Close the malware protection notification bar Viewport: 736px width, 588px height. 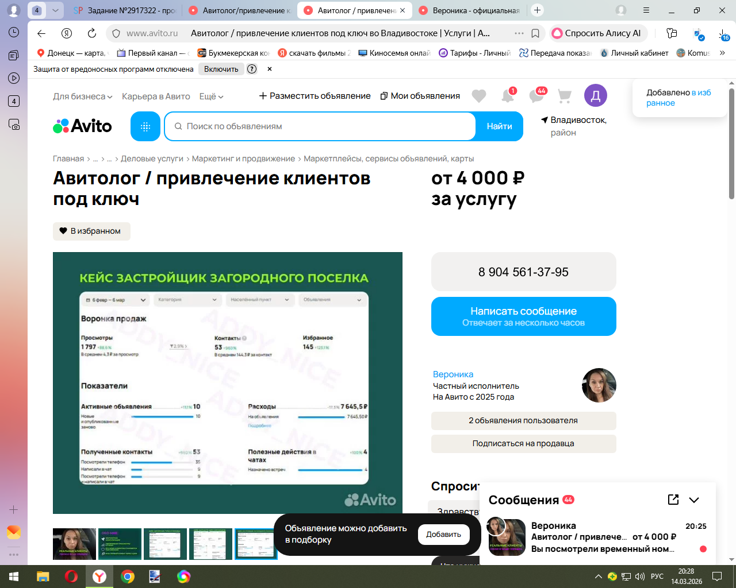269,69
